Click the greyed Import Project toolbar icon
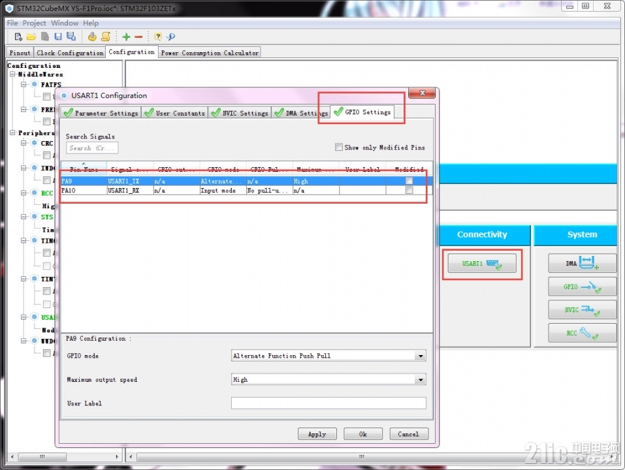The image size is (625, 470). coord(44,37)
